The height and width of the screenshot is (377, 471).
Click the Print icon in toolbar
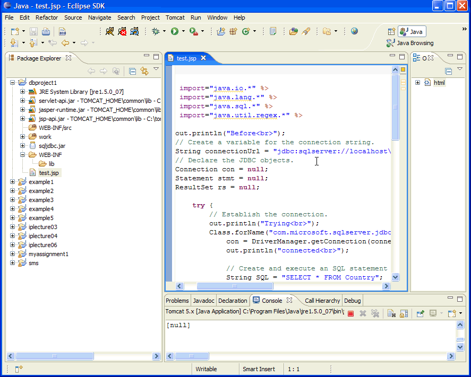[x=46, y=32]
